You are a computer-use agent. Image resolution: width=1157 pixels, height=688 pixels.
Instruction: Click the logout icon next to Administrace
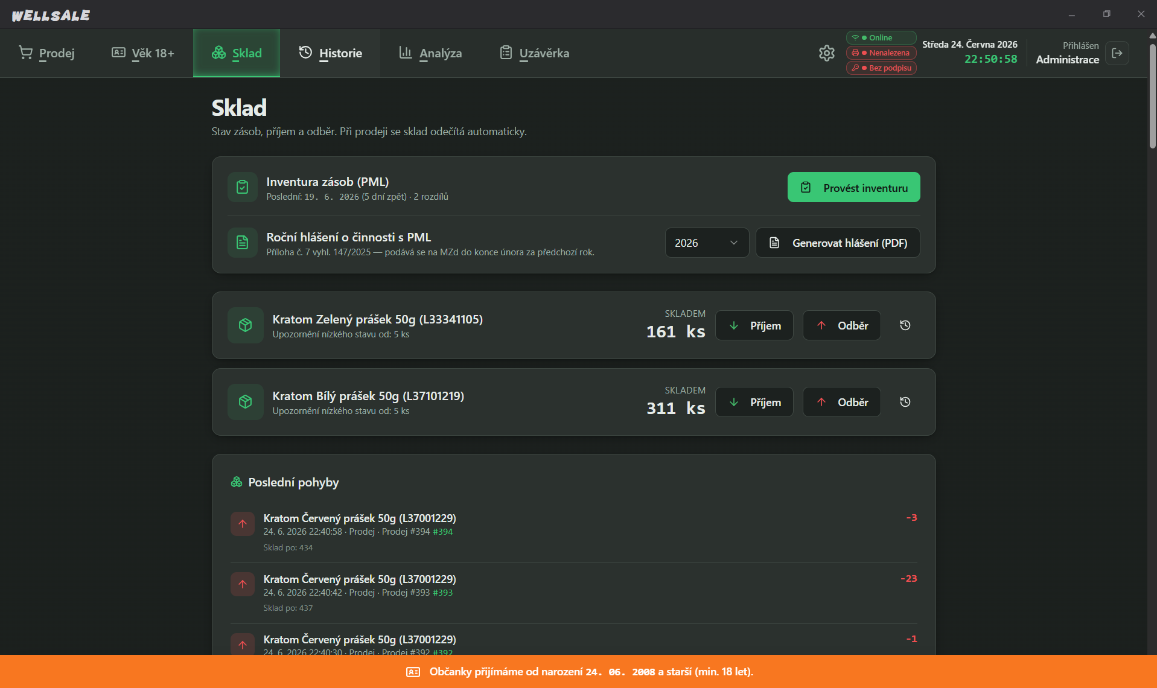[1117, 53]
